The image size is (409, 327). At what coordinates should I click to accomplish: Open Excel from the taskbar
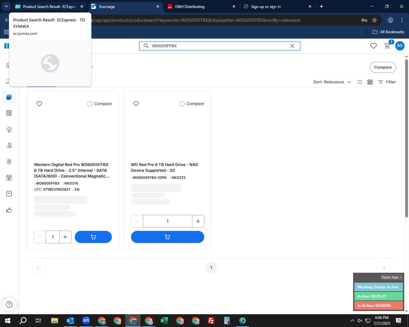click(164, 321)
